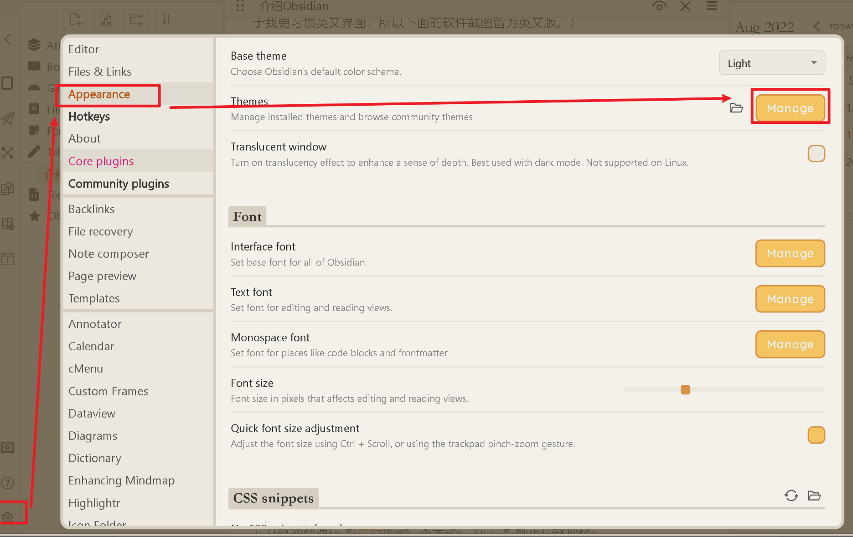The height and width of the screenshot is (537, 853).
Task: Adjust the Font size slider handle
Action: [x=685, y=390]
